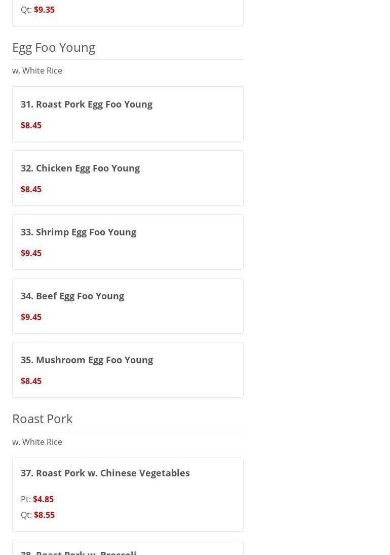Click the $8.45 price under Chicken Egg Foo Young
Image resolution: width=390 pixels, height=555 pixels.
click(31, 189)
